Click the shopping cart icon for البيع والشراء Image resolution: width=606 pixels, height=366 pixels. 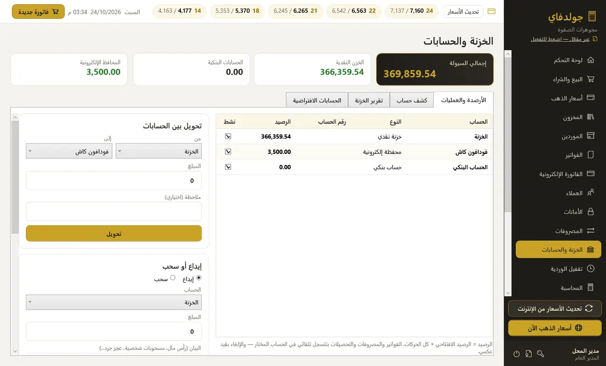(x=590, y=79)
